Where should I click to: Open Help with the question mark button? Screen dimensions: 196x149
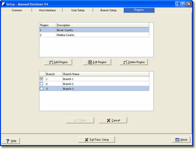tap(11, 141)
